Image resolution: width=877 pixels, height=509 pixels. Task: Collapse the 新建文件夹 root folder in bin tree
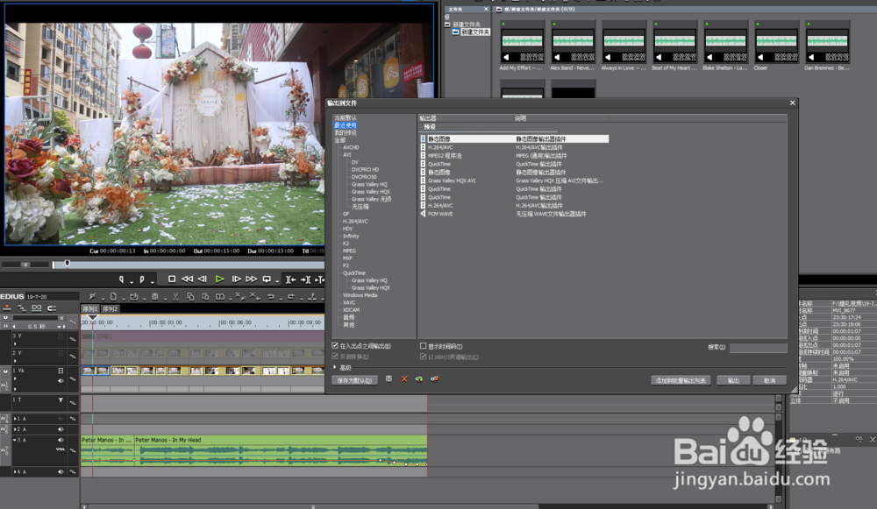click(x=447, y=25)
